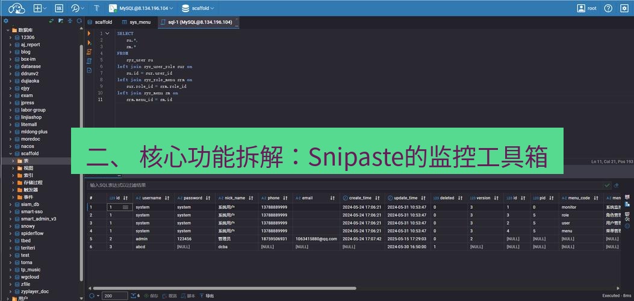Open the settings gear in top right
Image resolution: width=634 pixels, height=301 pixels.
tap(624, 8)
